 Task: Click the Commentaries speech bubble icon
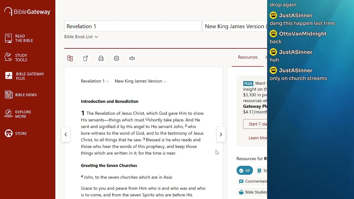point(241,181)
